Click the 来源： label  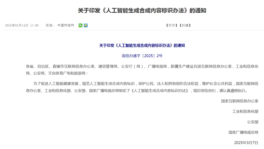pyautogui.click(x=50, y=25)
